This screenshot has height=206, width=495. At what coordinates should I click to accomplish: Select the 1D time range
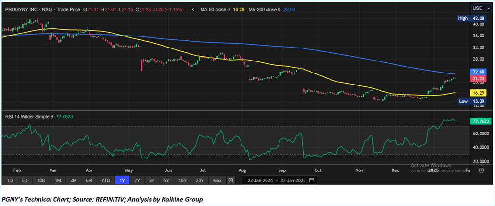pos(10,180)
